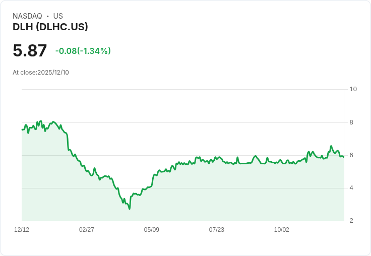371x256 pixels.
Task: Click the 8 y-axis label
Action: click(x=351, y=122)
